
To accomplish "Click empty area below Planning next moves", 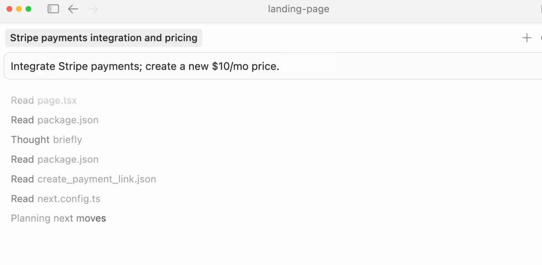I will tap(202, 245).
